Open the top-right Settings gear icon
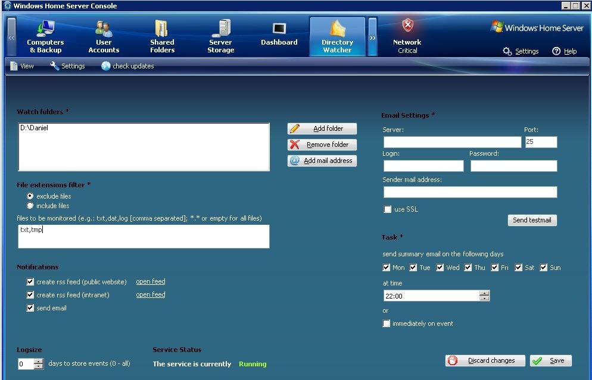 [x=507, y=51]
